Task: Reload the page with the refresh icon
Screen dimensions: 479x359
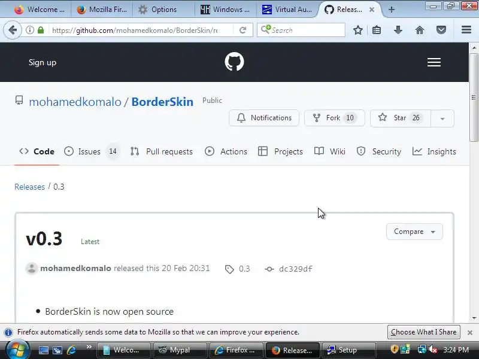Action: click(243, 31)
